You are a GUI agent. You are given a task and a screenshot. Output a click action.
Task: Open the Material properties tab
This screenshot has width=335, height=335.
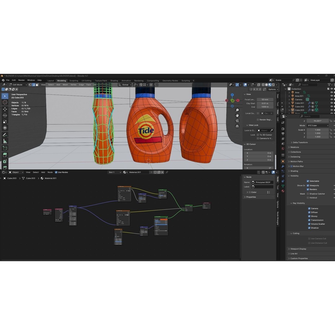click(x=283, y=191)
